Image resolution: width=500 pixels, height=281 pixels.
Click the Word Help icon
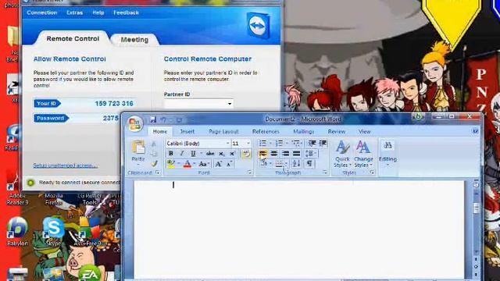coord(475,131)
